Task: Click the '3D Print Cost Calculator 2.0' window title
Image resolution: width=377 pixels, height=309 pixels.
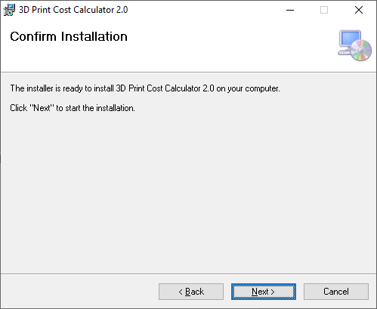Action: click(73, 10)
